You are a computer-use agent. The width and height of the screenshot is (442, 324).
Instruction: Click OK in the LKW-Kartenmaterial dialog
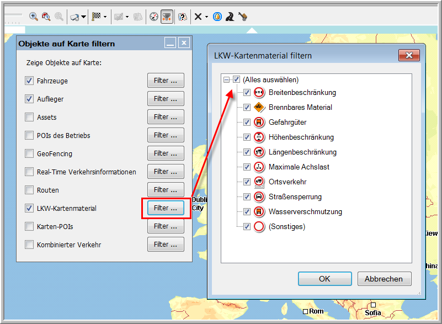click(x=324, y=279)
